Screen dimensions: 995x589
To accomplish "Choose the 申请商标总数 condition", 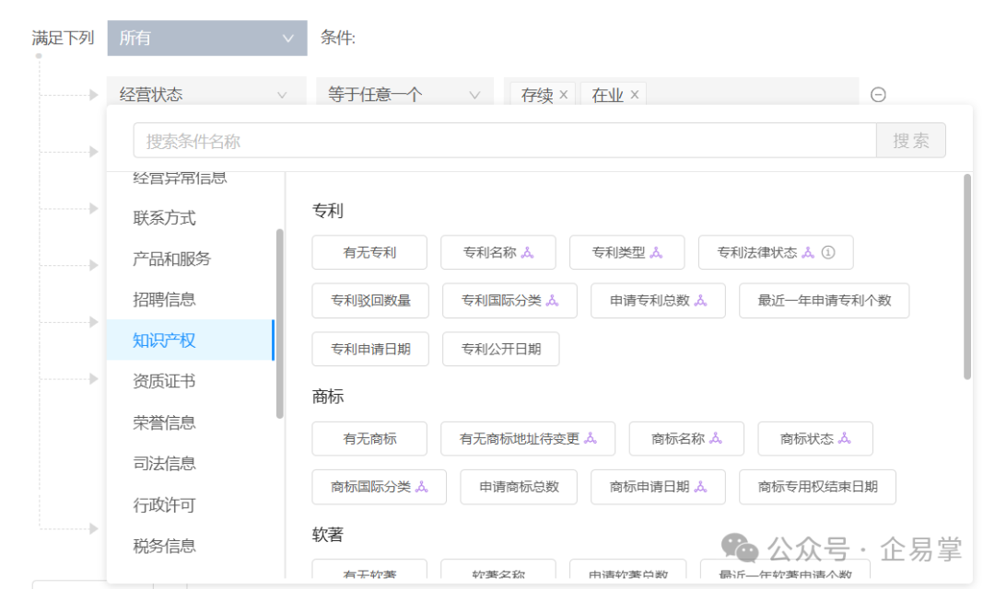I will 519,487.
